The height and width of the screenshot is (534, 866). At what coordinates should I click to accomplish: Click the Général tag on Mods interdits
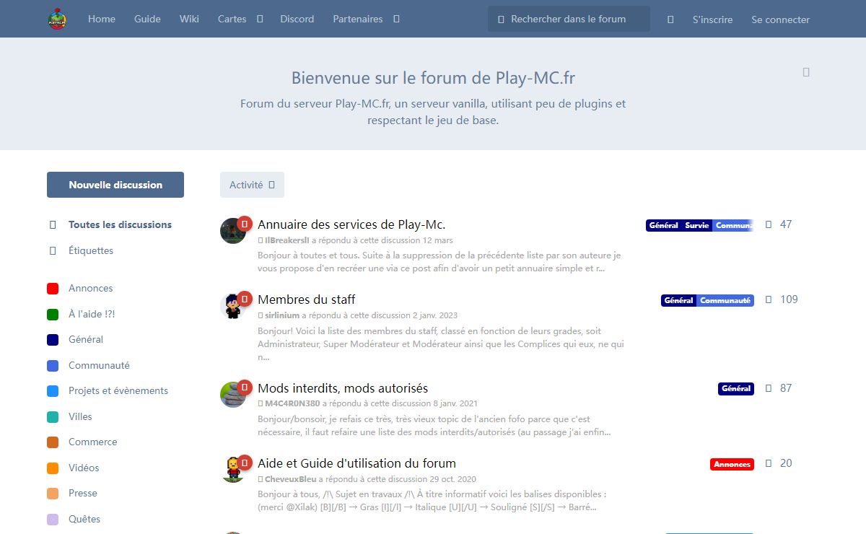[x=736, y=389]
